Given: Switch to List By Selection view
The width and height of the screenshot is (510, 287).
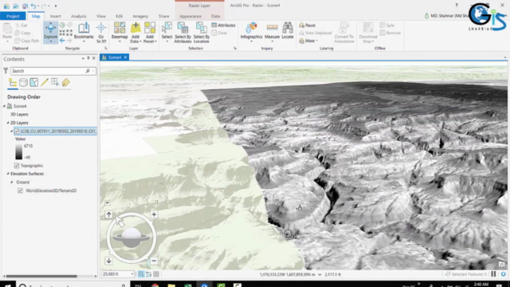Looking at the screenshot, I should click(33, 83).
